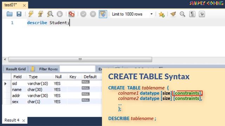The image size is (225, 126).
Task: Execute statement under cursor icon
Action: (40, 14)
